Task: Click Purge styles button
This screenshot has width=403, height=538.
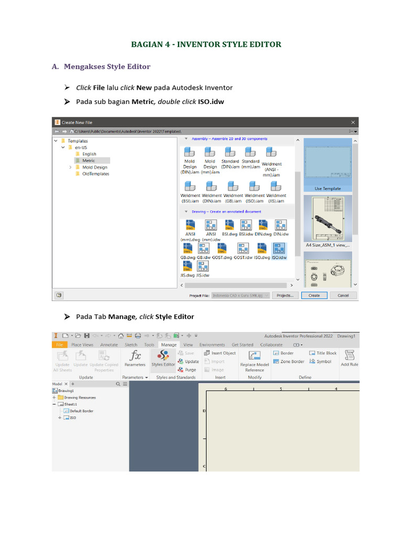Action: [x=187, y=369]
